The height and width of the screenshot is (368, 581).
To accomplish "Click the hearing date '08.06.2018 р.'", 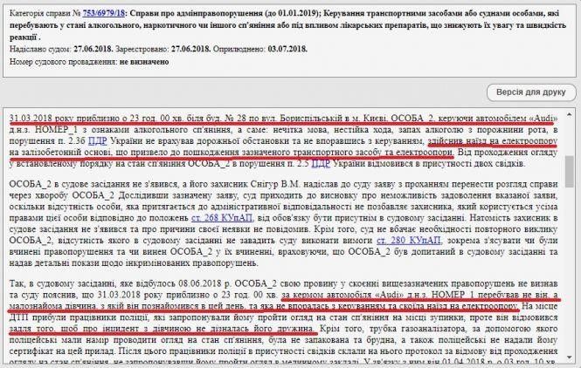I will (205, 283).
